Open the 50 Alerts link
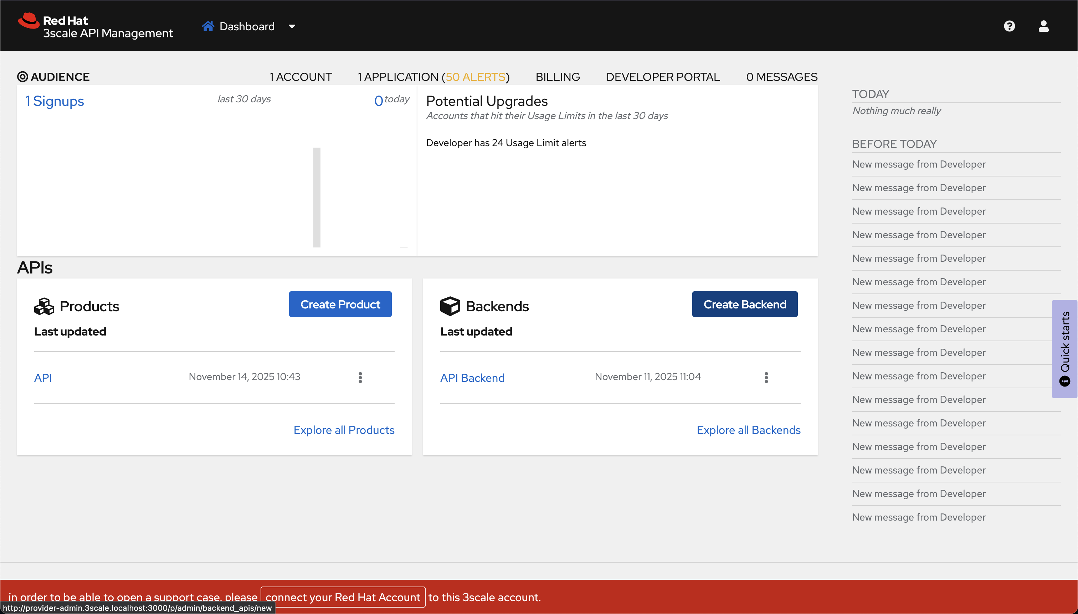 point(475,77)
